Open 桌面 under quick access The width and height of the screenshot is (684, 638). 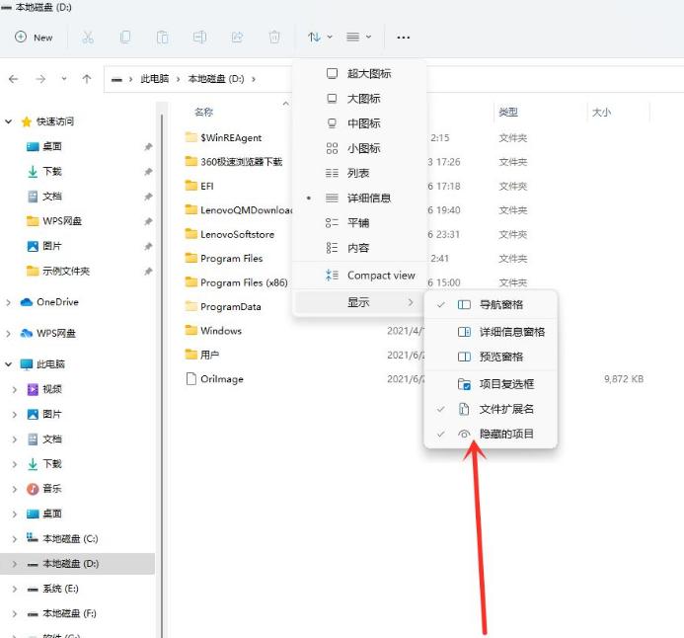(x=52, y=146)
